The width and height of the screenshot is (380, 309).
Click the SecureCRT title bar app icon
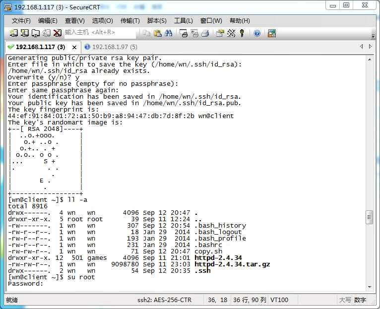click(x=8, y=7)
